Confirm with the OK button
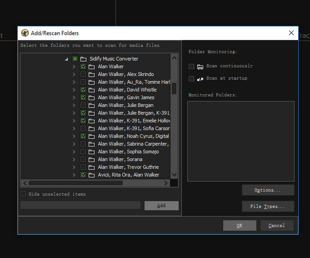 pos(240,226)
